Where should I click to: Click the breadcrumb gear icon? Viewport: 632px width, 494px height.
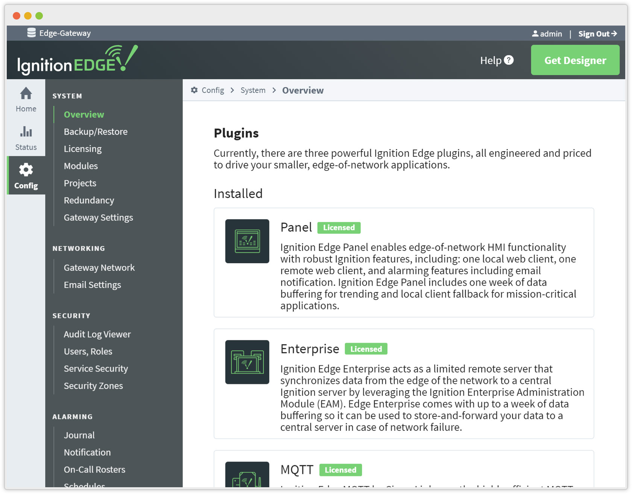pos(194,90)
